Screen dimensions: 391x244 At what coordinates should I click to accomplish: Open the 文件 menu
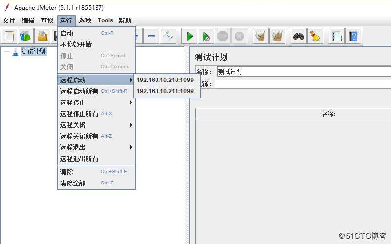coord(9,20)
